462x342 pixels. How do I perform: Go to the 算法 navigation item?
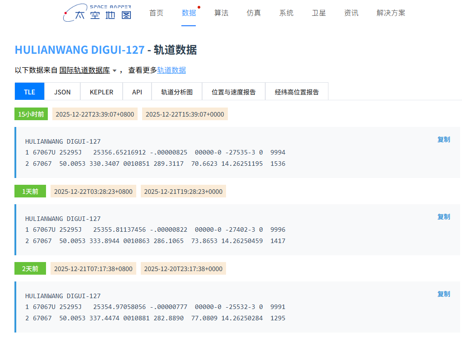tap(221, 13)
